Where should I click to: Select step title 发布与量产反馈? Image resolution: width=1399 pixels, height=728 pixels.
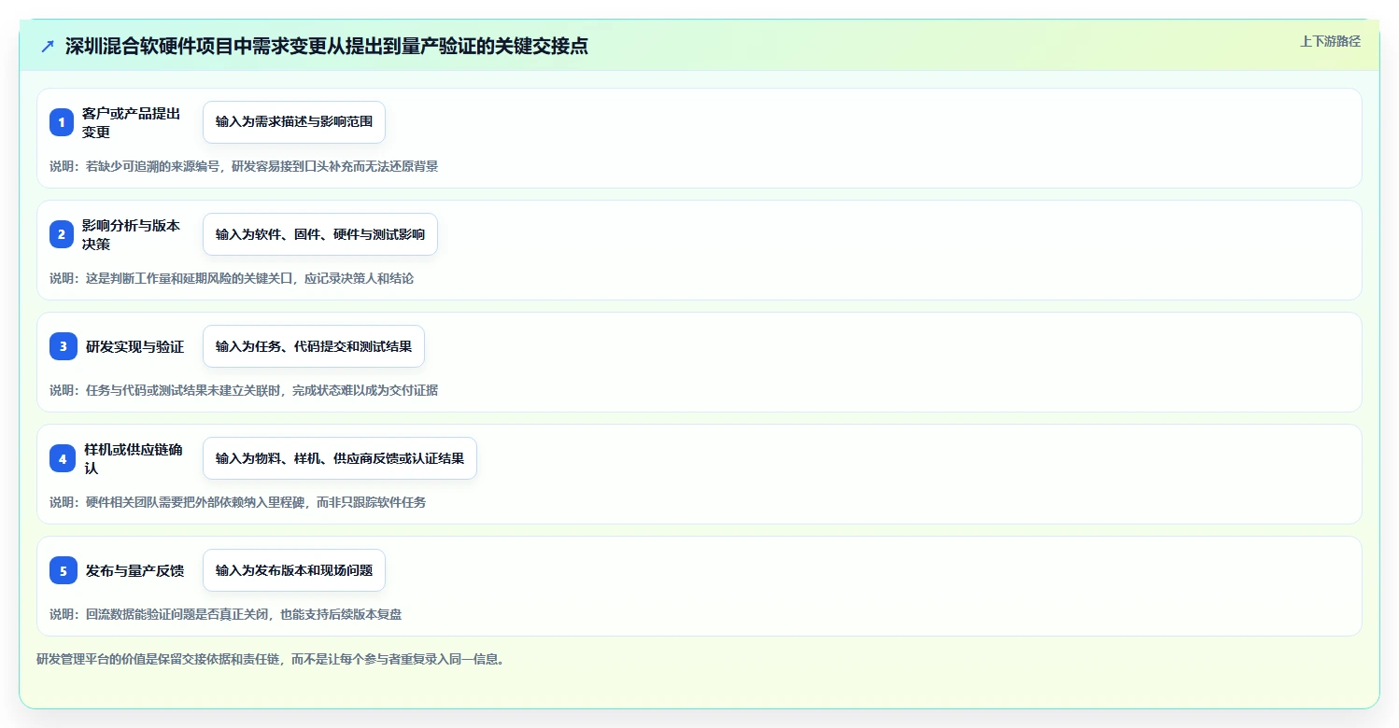(x=135, y=570)
